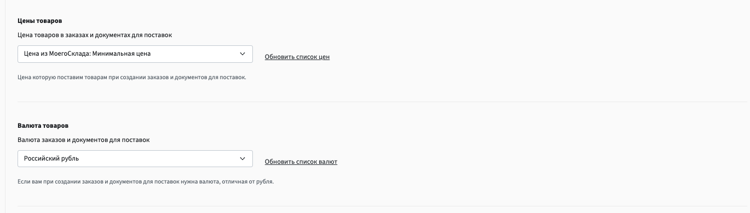Click the 'Обновить список валют' link
This screenshot has height=213, width=750.
click(x=301, y=162)
